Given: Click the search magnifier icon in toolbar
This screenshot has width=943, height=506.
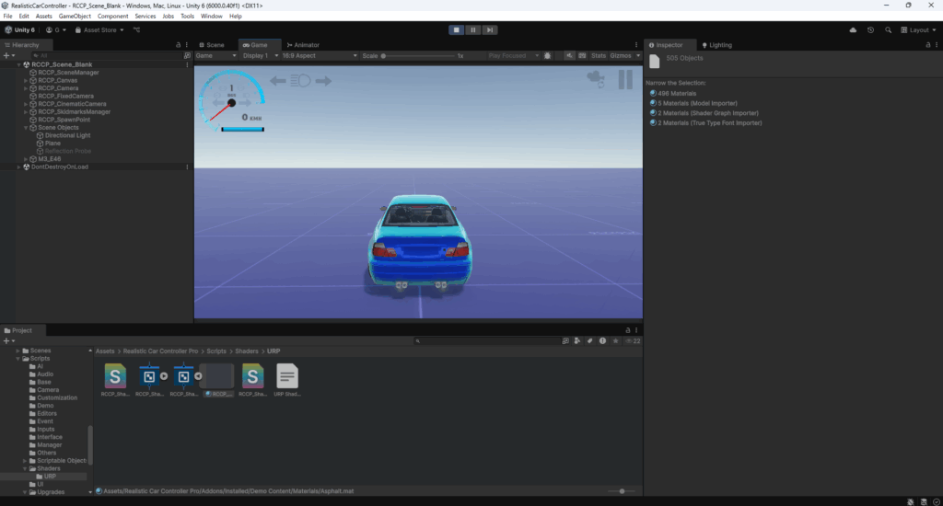Looking at the screenshot, I should coord(888,29).
